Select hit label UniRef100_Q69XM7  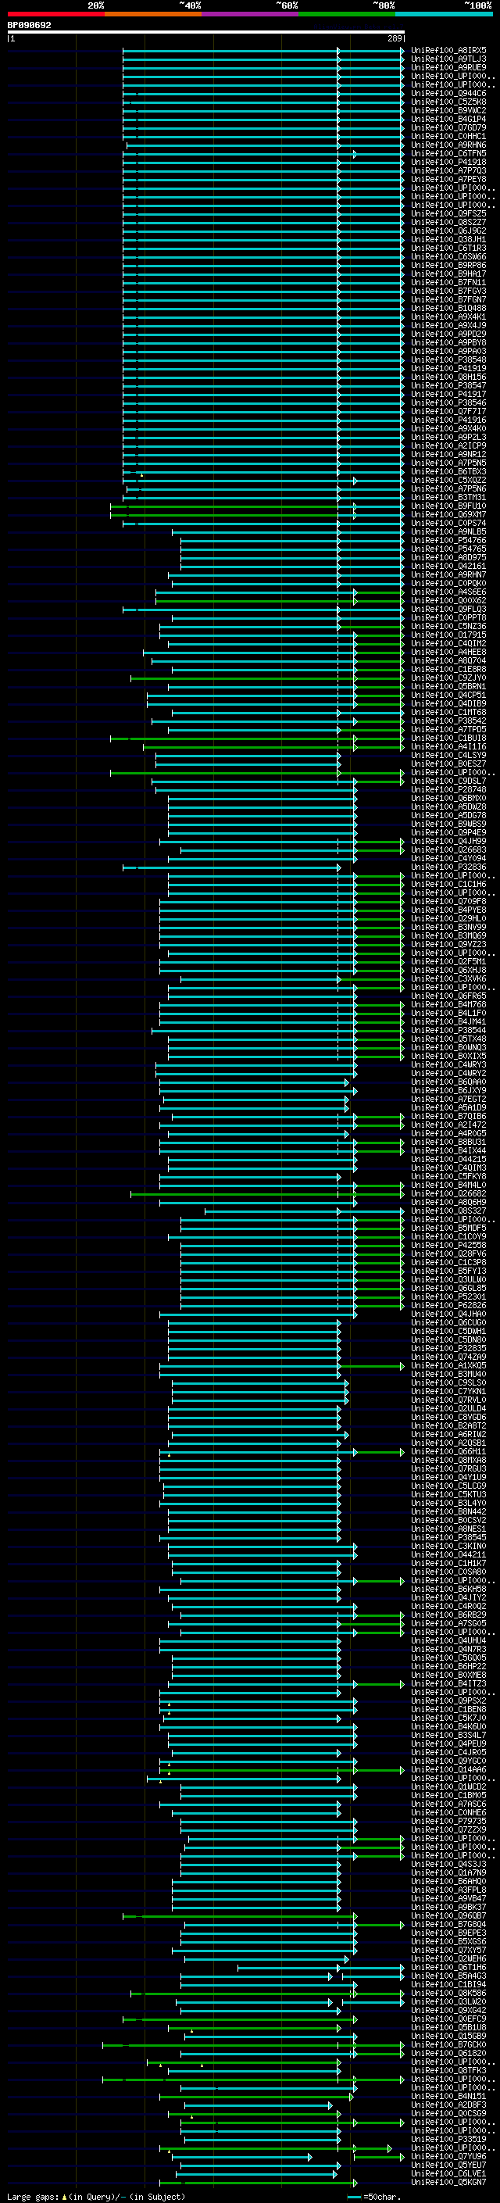point(448,515)
